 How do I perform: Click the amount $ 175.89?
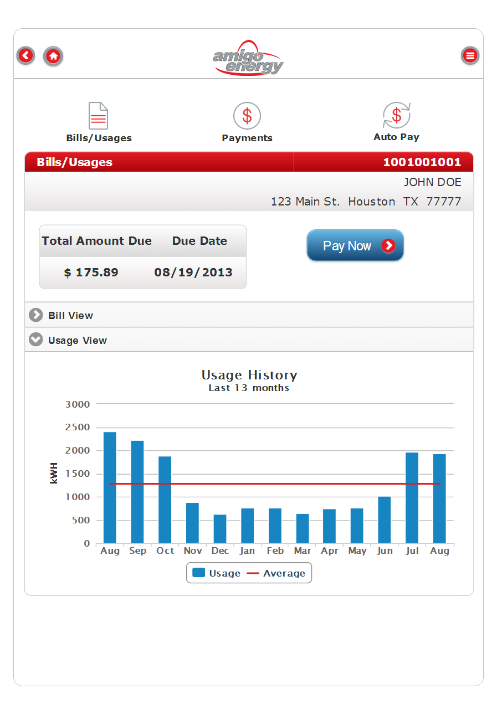click(x=91, y=272)
